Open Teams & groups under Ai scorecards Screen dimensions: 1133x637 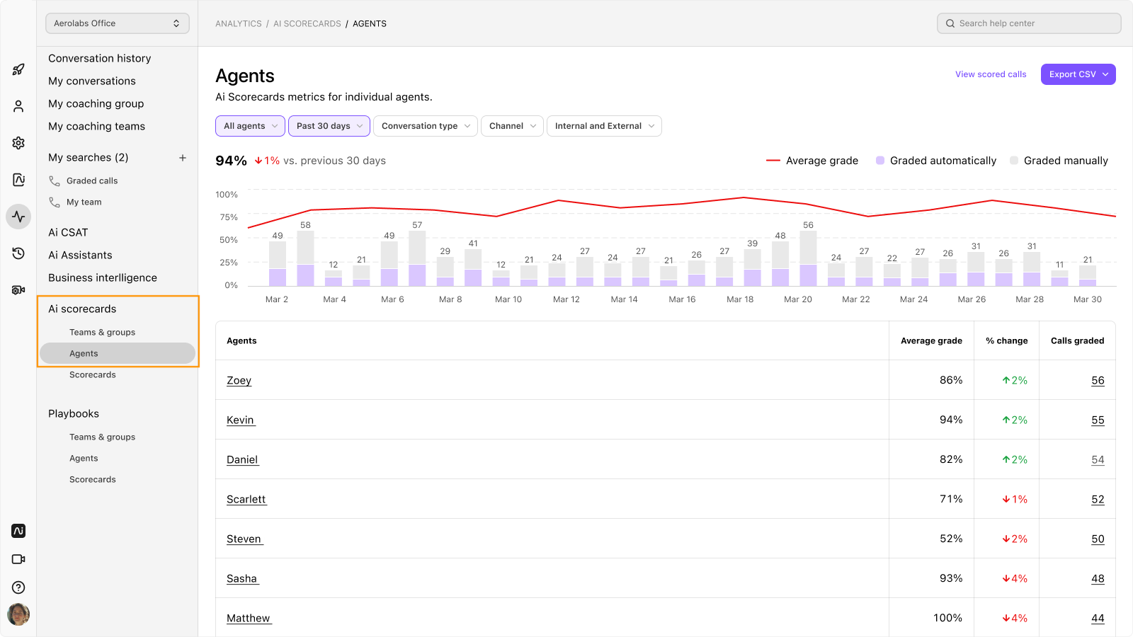(102, 333)
